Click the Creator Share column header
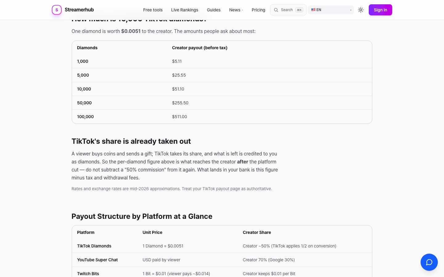 pyautogui.click(x=257, y=232)
